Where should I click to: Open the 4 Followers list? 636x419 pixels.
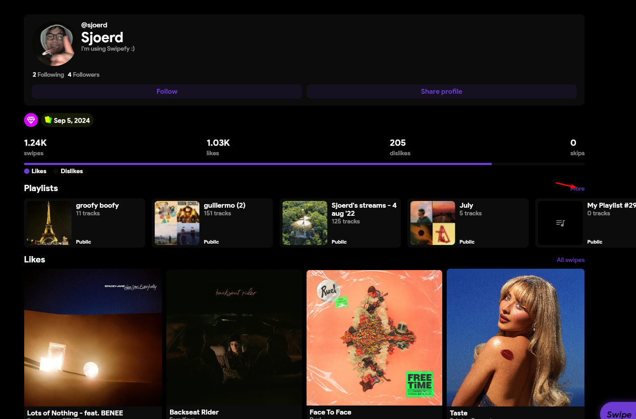point(83,74)
